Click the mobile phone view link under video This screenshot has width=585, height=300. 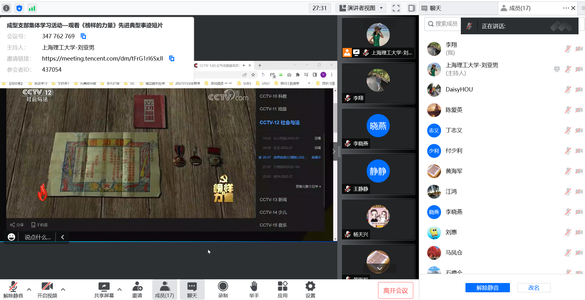tap(40, 225)
